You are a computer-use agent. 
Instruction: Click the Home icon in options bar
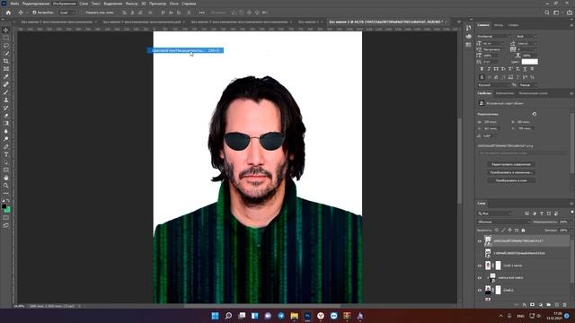[8, 13]
